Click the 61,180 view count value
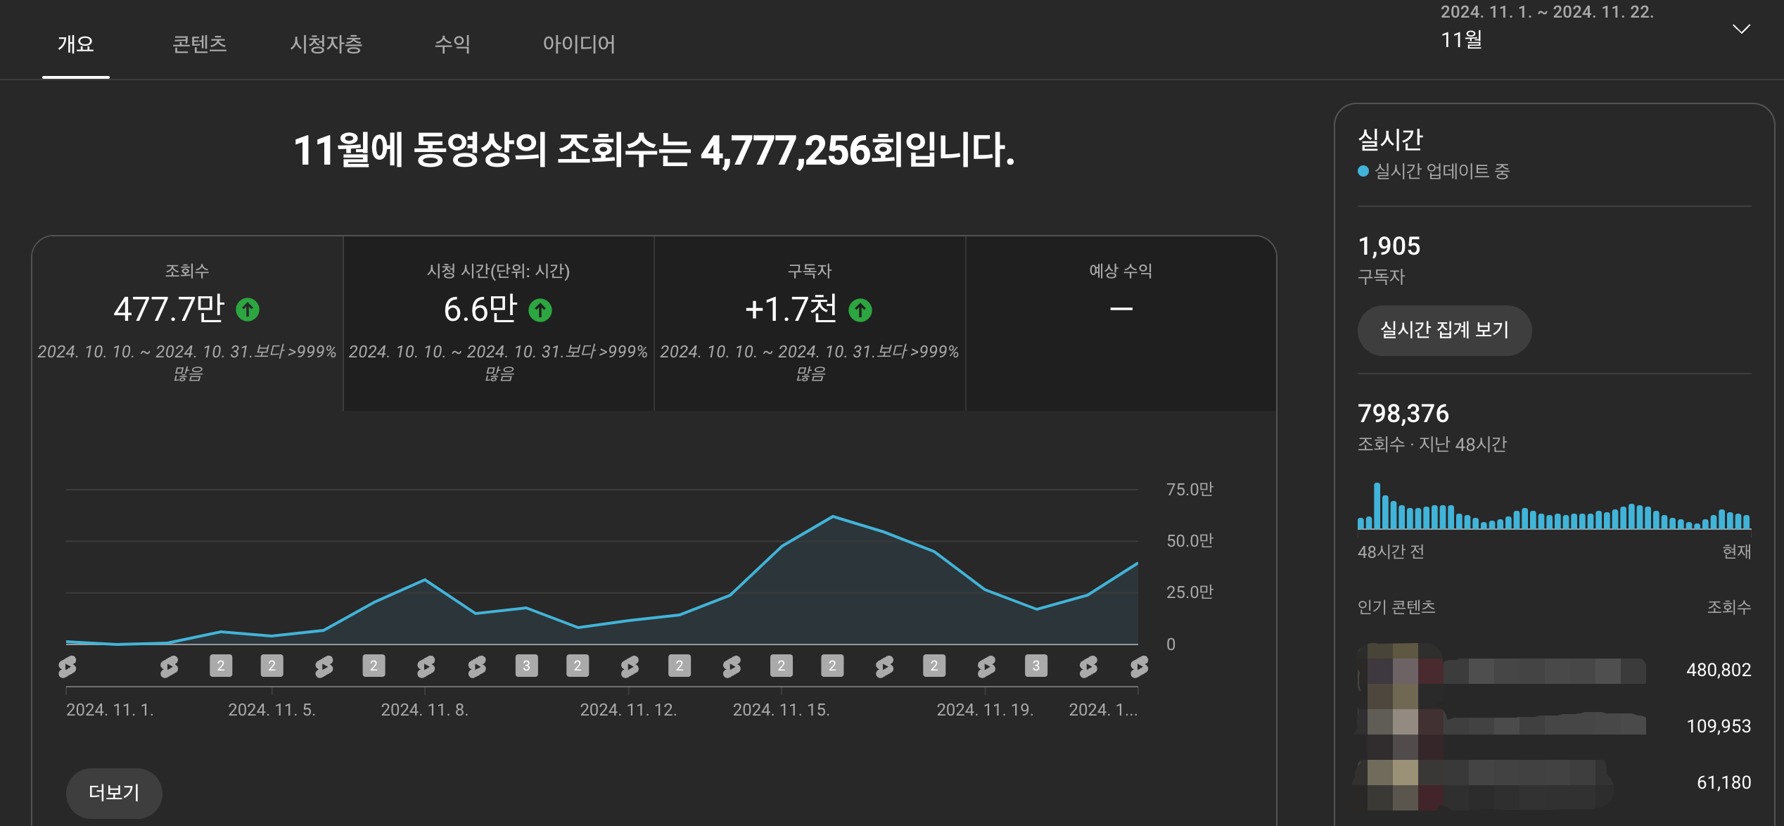1784x826 pixels. point(1724,782)
